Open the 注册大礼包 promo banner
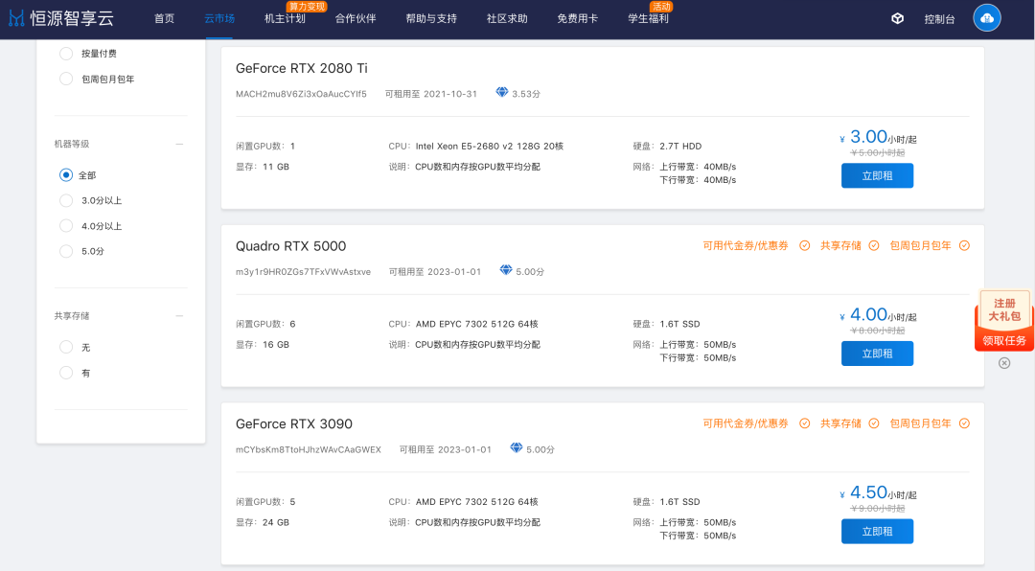The width and height of the screenshot is (1035, 571). [1004, 309]
